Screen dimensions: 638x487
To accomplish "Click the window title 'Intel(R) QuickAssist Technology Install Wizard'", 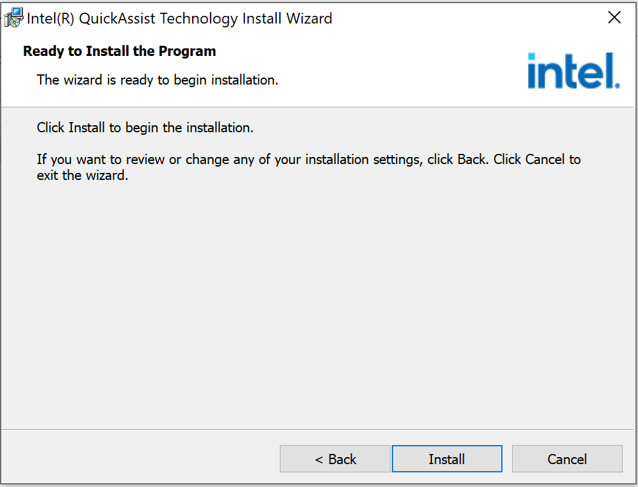I will (x=179, y=18).
